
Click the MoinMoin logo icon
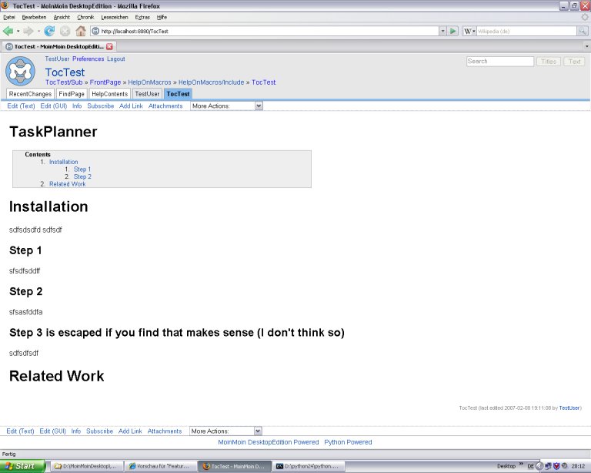point(19,71)
